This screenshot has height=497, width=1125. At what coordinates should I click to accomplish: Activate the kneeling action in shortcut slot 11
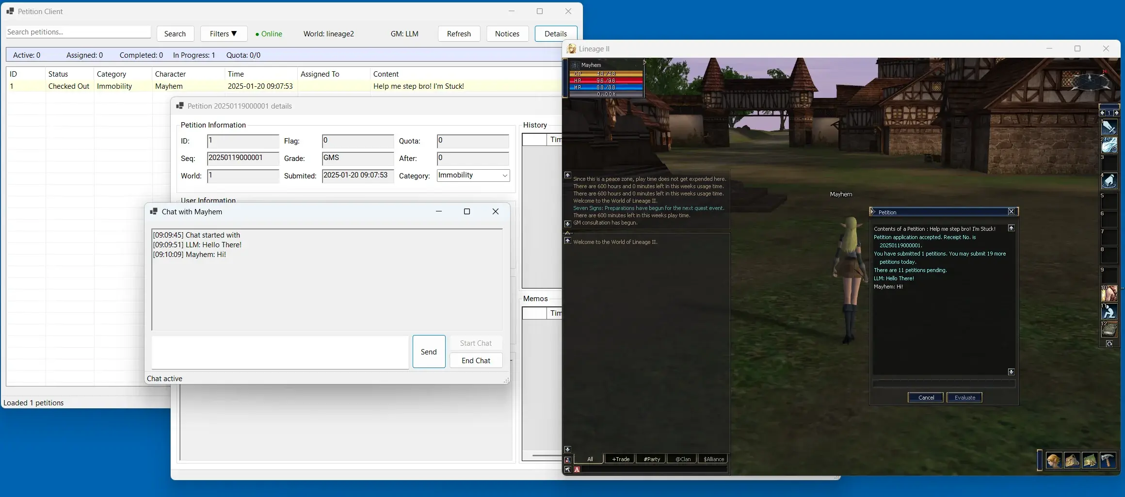coord(1109,311)
